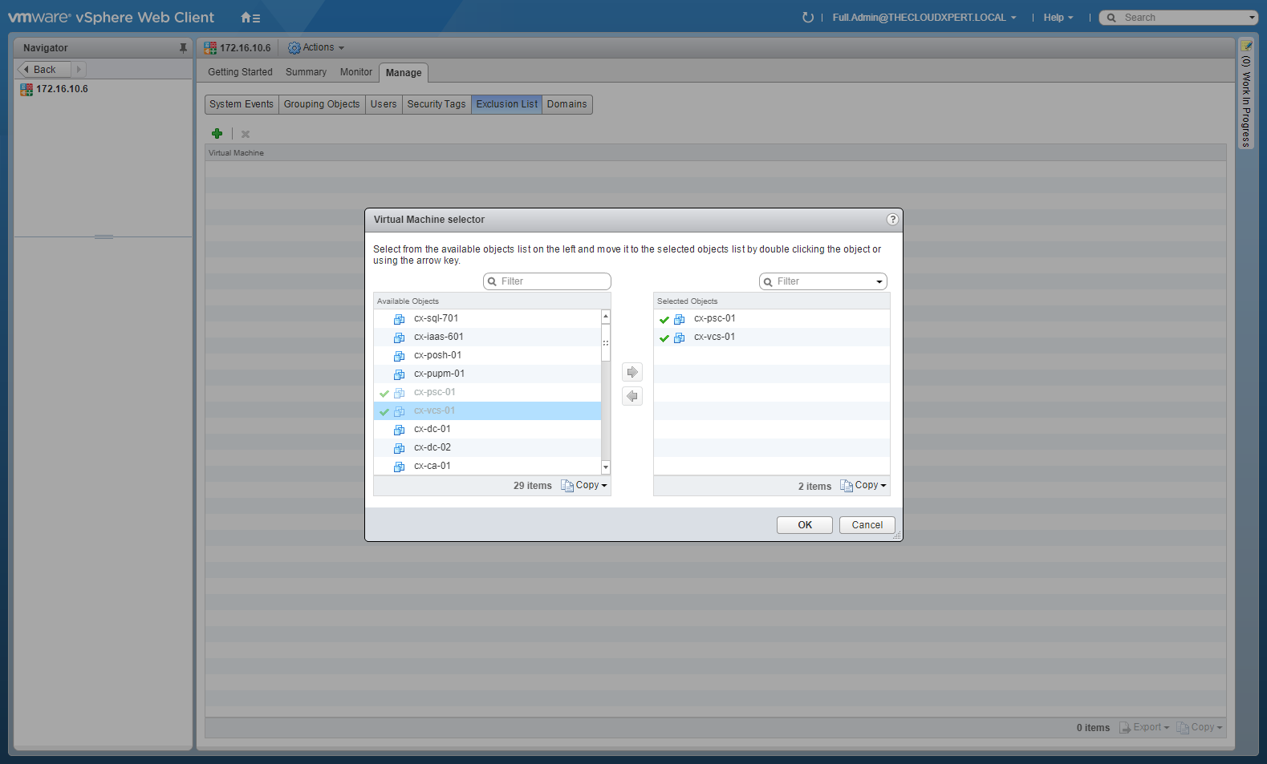
Task: Click the Cancel button
Action: point(867,525)
